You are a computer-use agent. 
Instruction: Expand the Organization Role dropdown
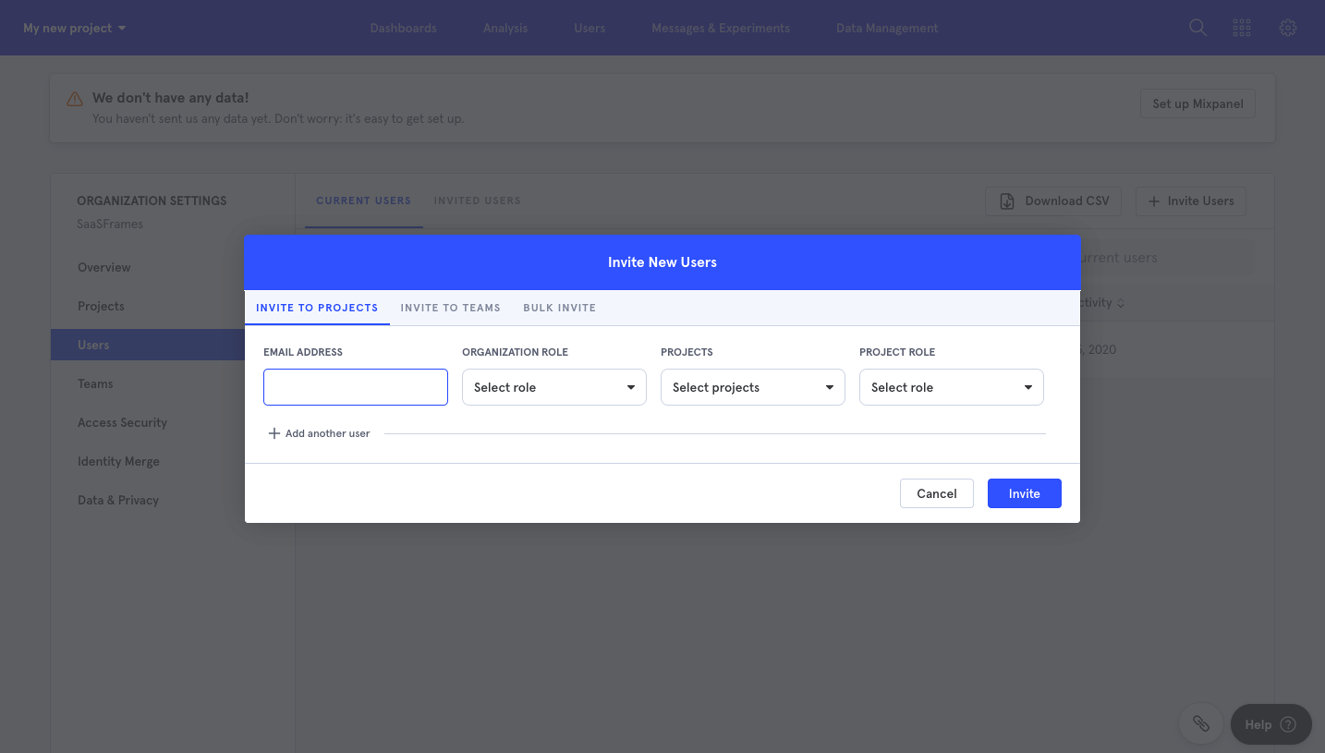tap(554, 387)
